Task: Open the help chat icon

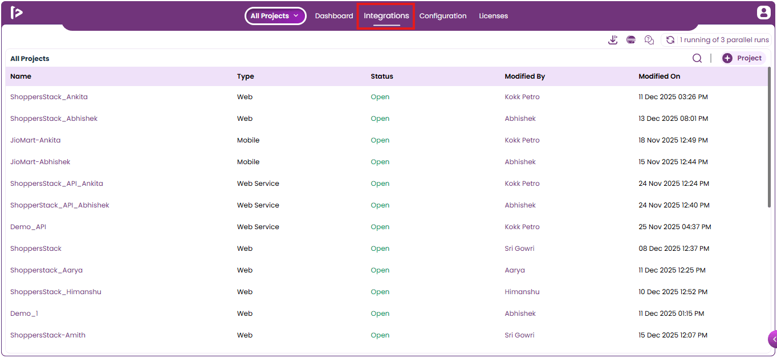Action: (x=649, y=40)
